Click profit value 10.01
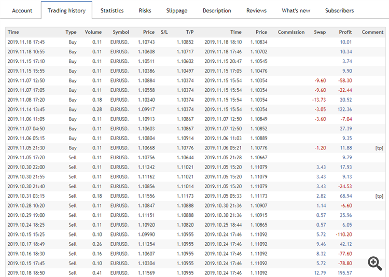The width and height of the screenshot is (389, 277). pyautogui.click(x=345, y=42)
